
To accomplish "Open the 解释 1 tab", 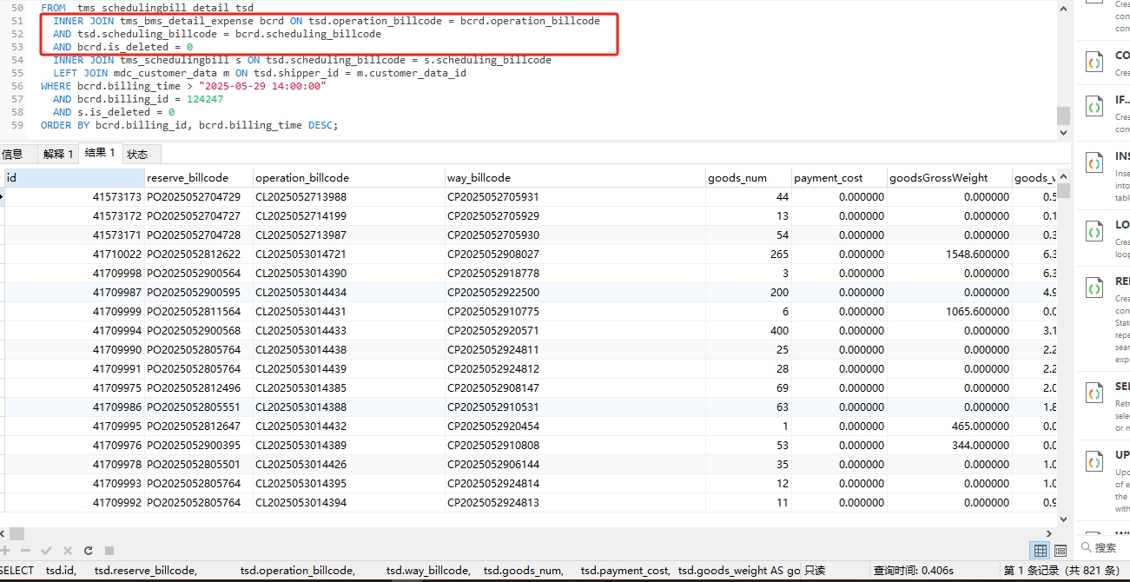I will pos(58,154).
